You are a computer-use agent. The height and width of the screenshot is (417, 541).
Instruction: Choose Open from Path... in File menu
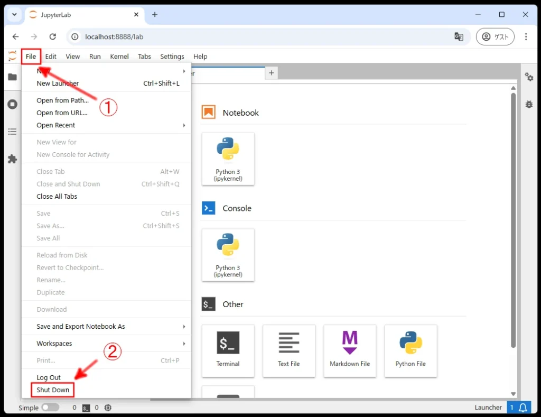[106, 100]
